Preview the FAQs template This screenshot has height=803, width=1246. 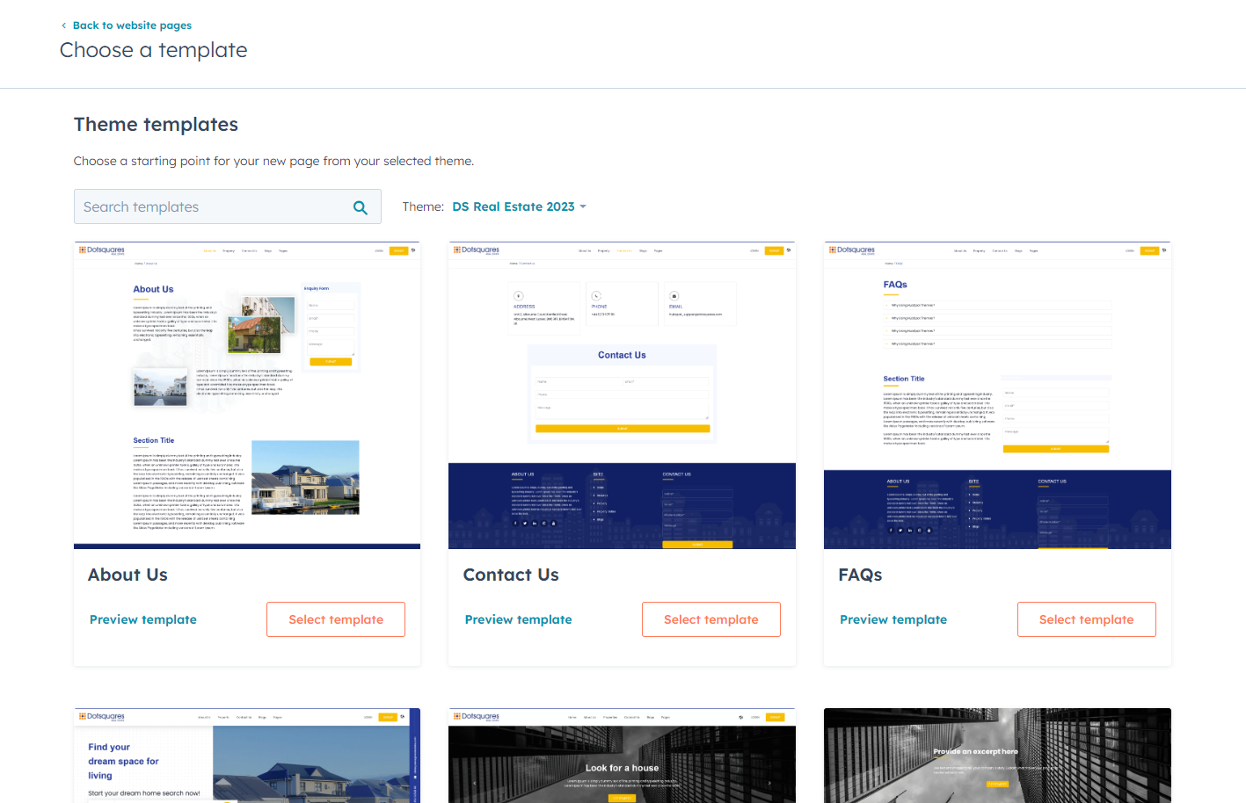(x=893, y=619)
